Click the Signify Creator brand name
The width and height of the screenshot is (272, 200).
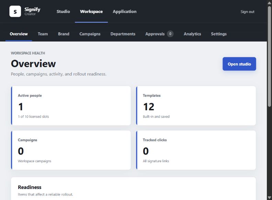point(32,11)
